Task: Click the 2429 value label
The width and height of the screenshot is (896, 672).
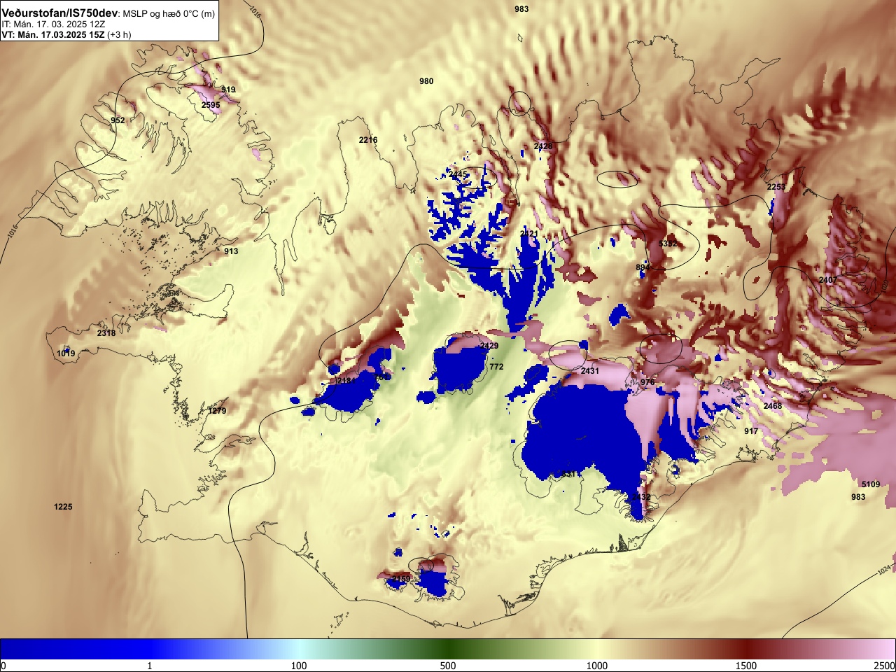Action: 489,346
